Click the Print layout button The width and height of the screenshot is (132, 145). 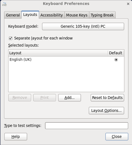pos(45,98)
